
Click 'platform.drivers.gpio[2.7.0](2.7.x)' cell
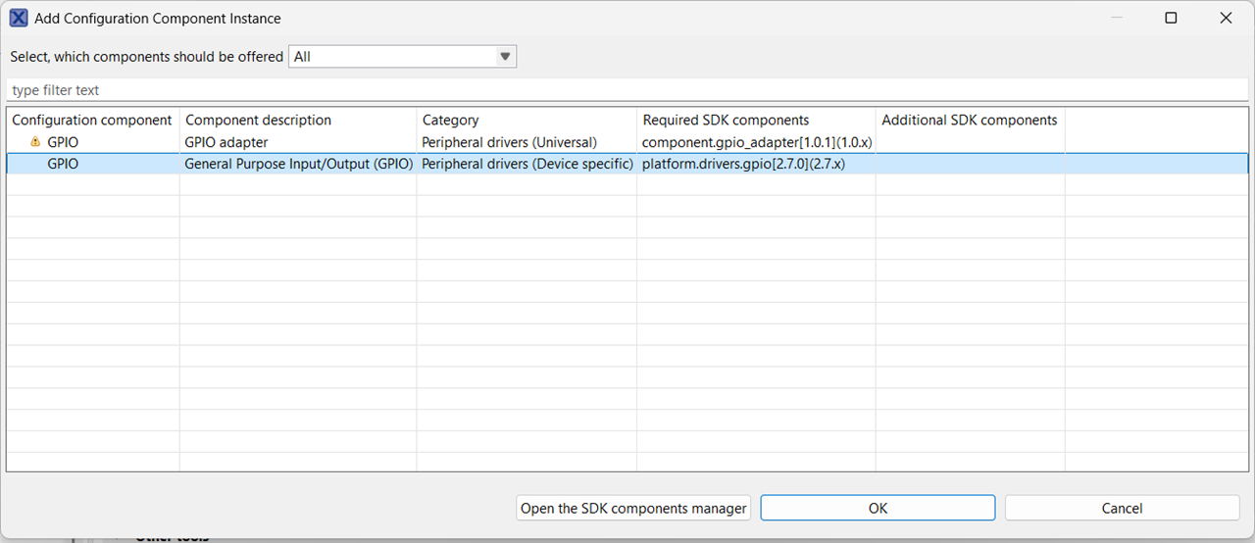click(743, 164)
